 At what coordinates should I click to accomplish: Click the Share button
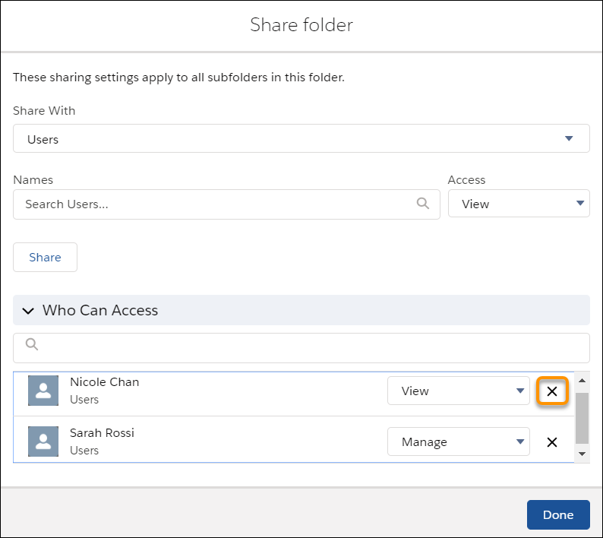click(45, 257)
